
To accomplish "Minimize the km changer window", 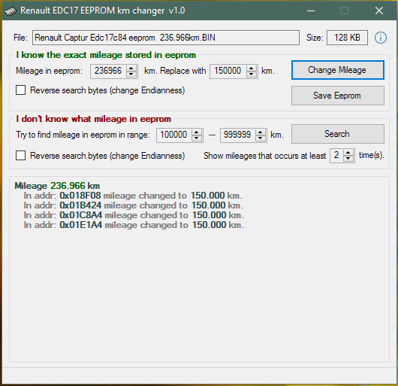I will (311, 11).
